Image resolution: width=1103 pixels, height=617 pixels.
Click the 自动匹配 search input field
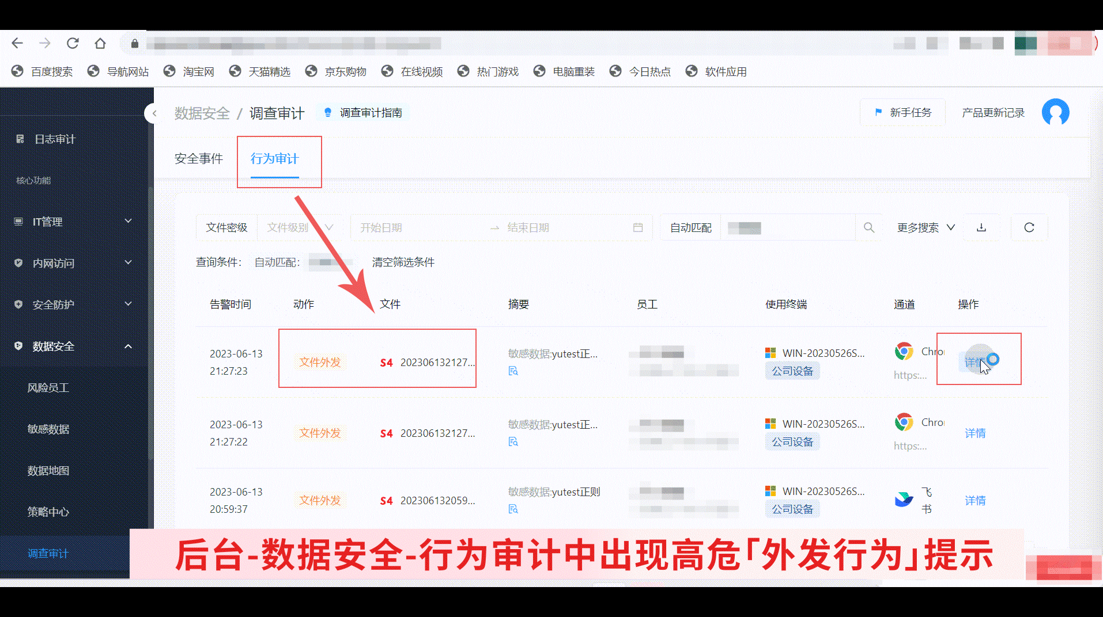coord(787,227)
